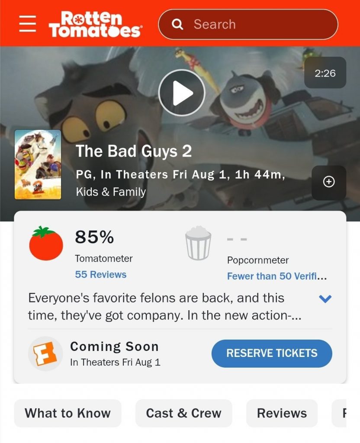Click the 2:26 trailer duration badge
The image size is (360, 443).
click(x=325, y=73)
